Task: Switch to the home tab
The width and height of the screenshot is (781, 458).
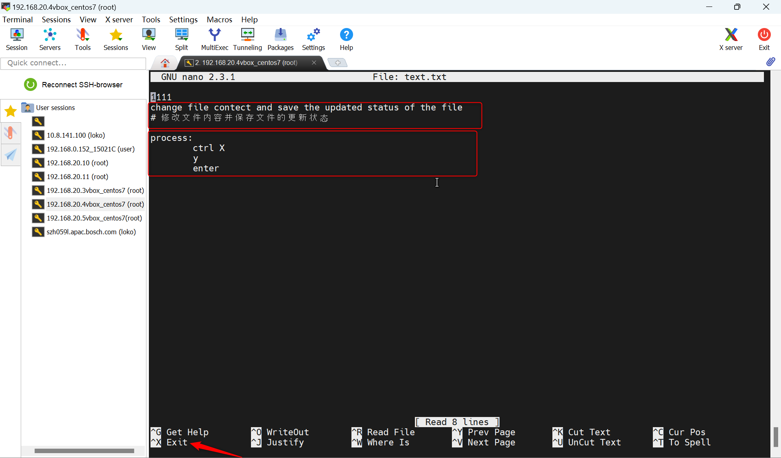Action: [x=165, y=63]
